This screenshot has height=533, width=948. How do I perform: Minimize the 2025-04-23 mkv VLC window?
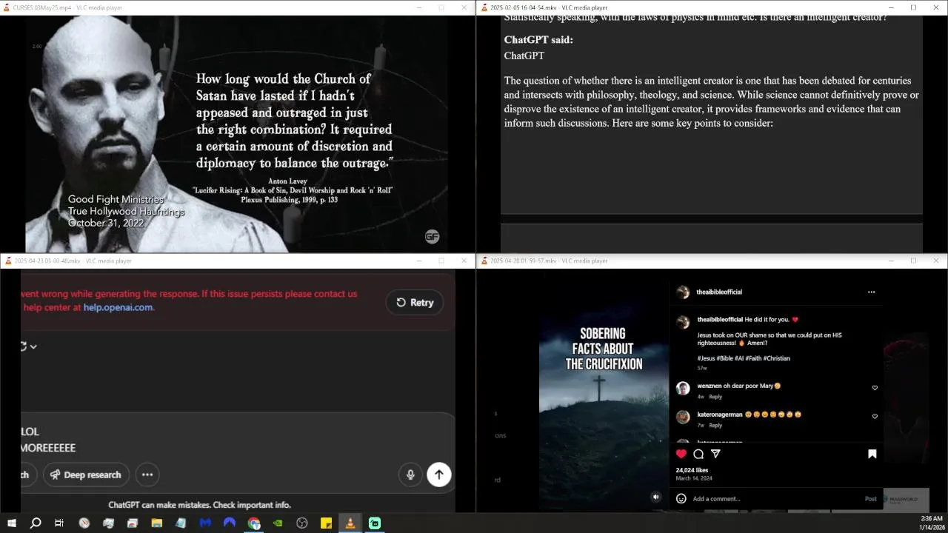pyautogui.click(x=418, y=261)
